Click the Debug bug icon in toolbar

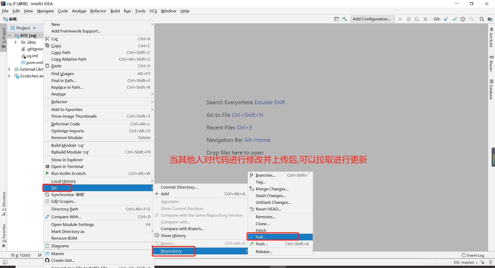coord(409,19)
